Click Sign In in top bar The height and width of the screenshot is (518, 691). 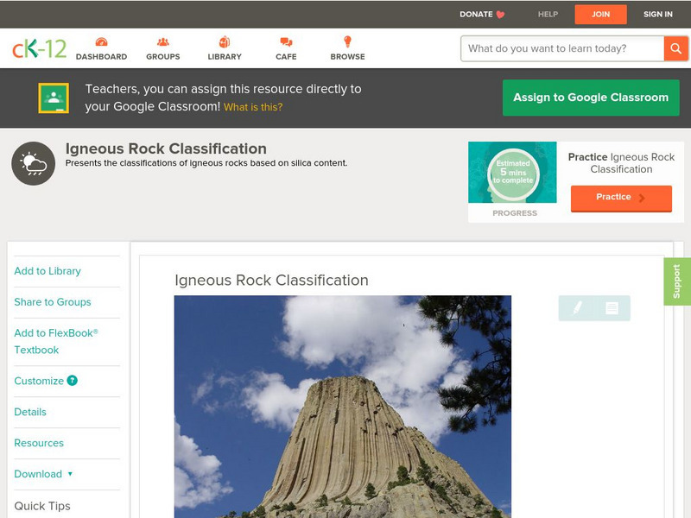coord(657,14)
